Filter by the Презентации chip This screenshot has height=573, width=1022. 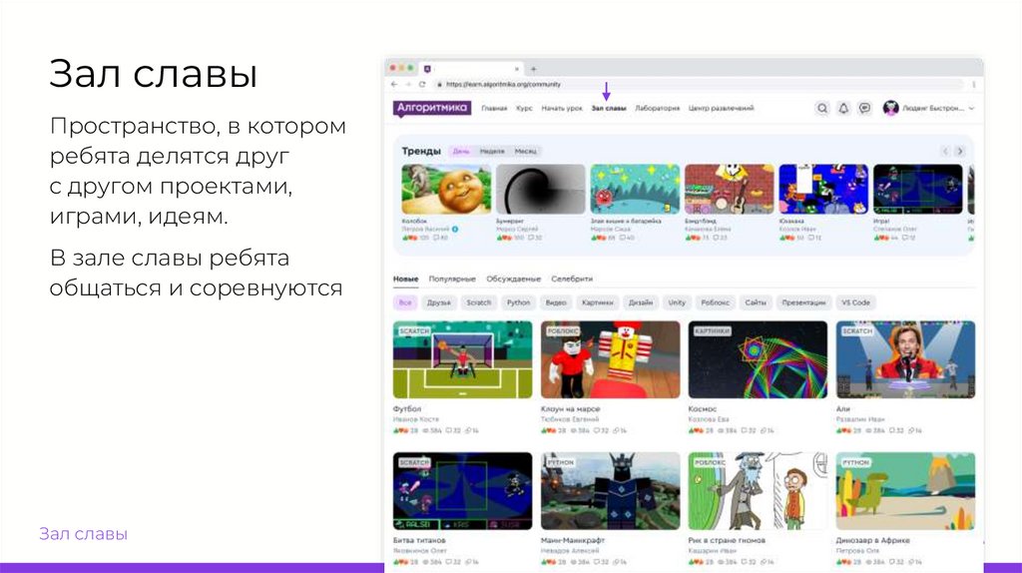pyautogui.click(x=803, y=302)
